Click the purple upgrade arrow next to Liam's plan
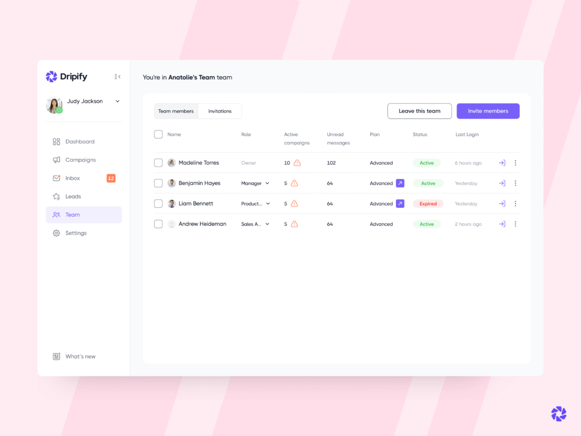 401,203
